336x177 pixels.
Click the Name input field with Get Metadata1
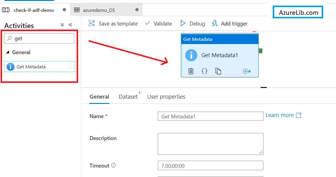[211, 116]
